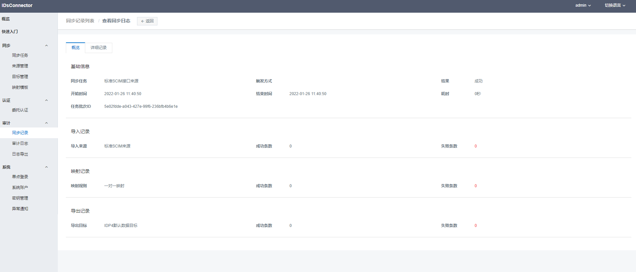The width and height of the screenshot is (636, 272).
Task: Navigate to 目标管理 menu item
Action: click(20, 77)
